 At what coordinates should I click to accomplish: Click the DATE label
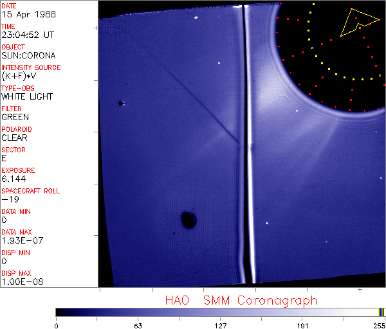[9, 6]
